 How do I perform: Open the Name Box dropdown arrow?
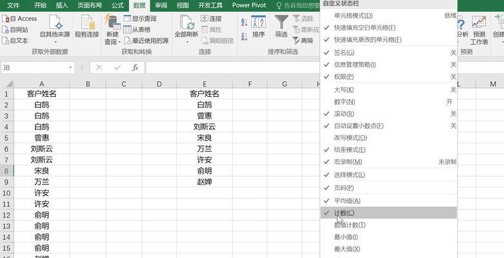[70, 68]
